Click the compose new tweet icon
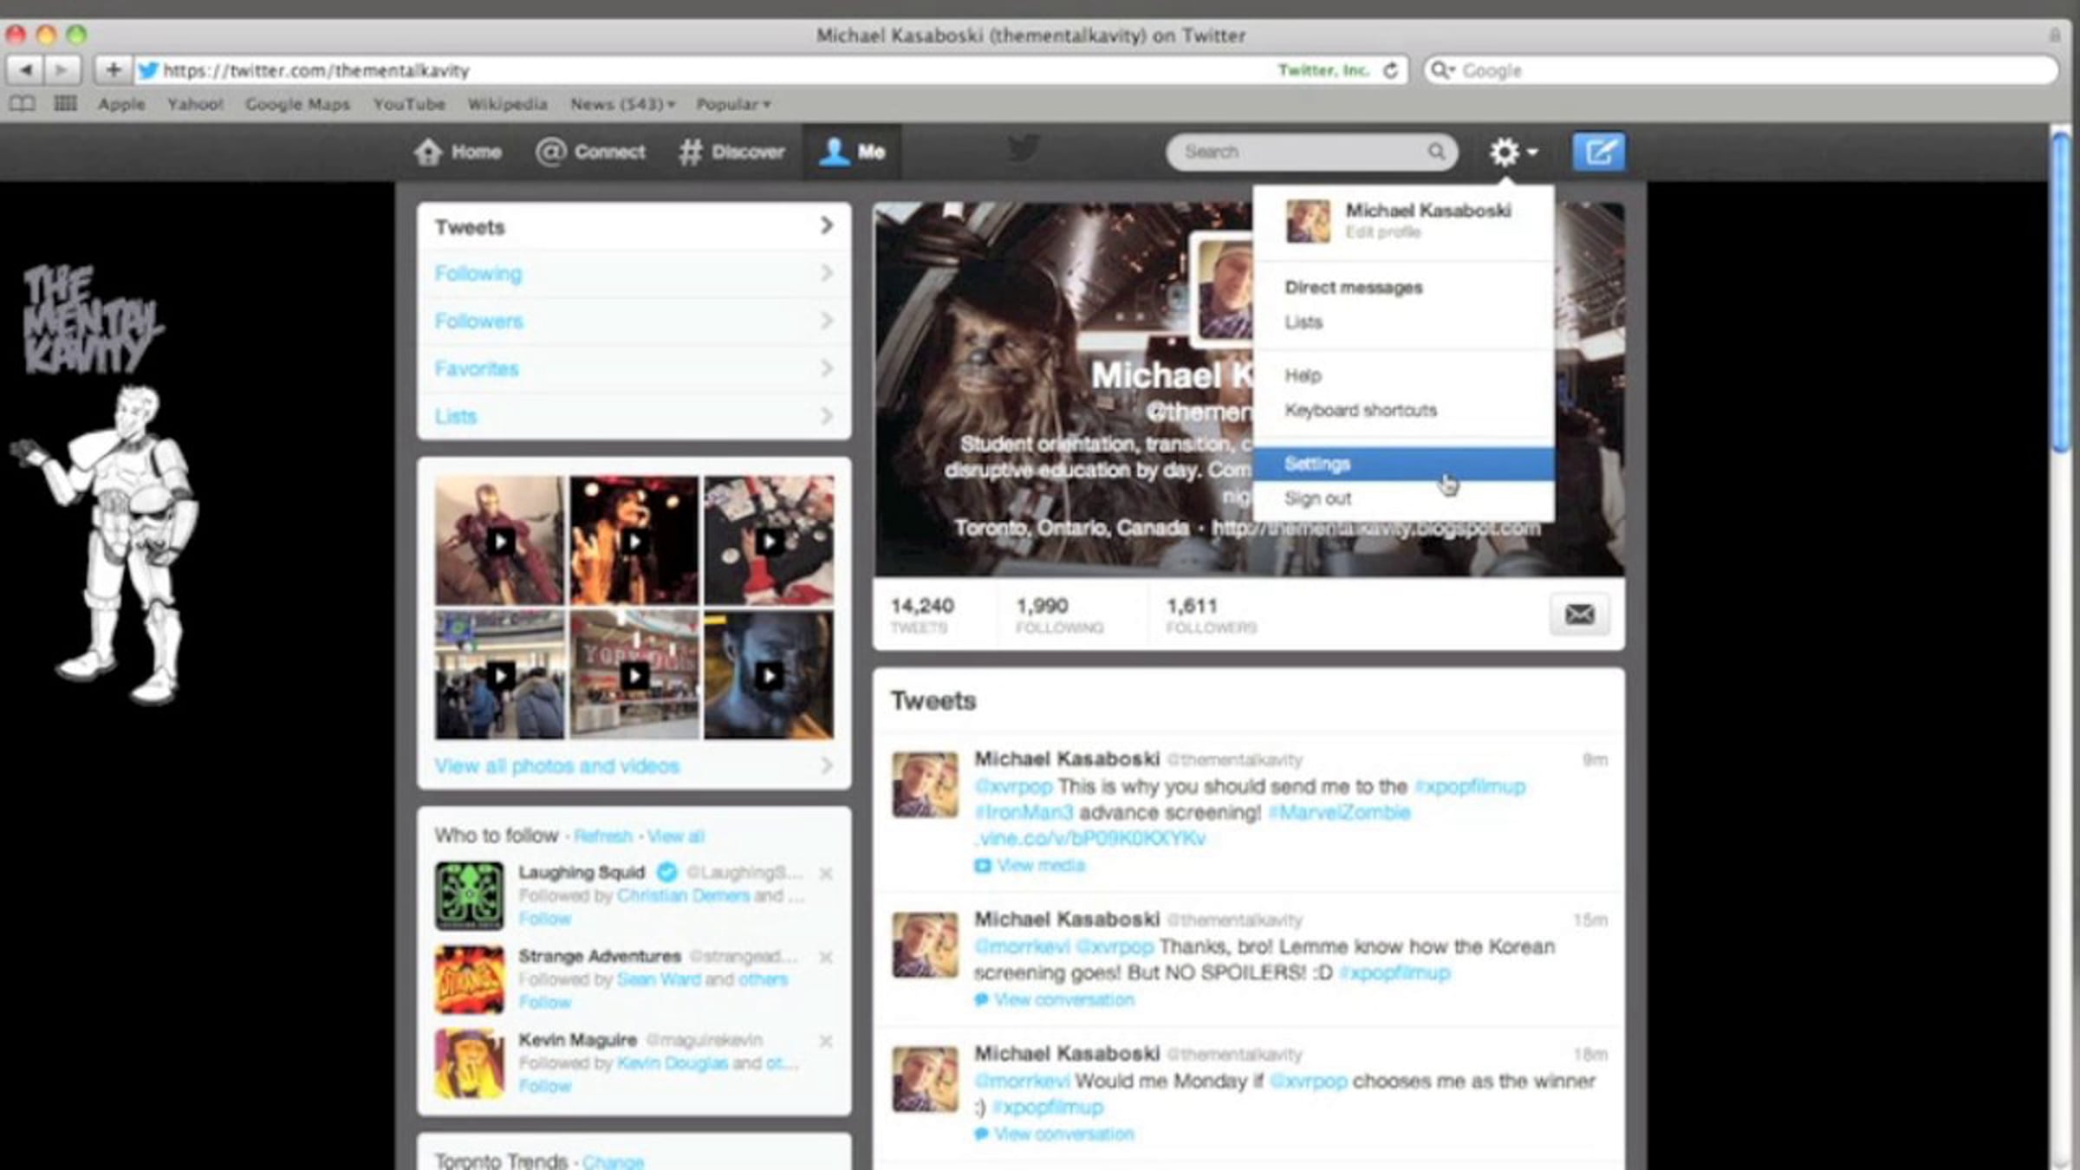This screenshot has width=2080, height=1170. pos(1598,153)
